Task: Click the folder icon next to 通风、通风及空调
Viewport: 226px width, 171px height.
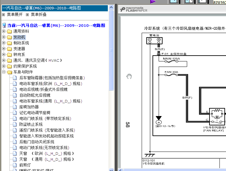Action: [x=9, y=60]
